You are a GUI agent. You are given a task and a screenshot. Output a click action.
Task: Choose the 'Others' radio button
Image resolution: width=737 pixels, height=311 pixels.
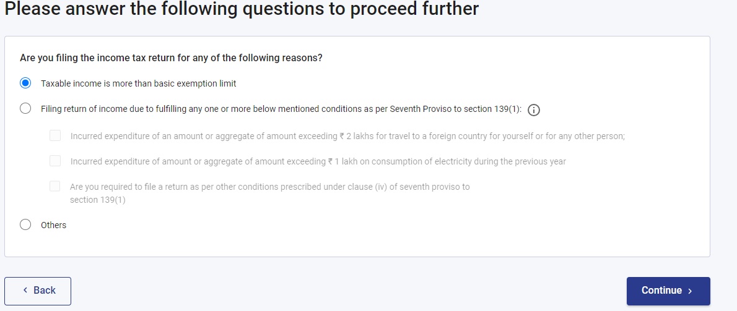pos(25,224)
